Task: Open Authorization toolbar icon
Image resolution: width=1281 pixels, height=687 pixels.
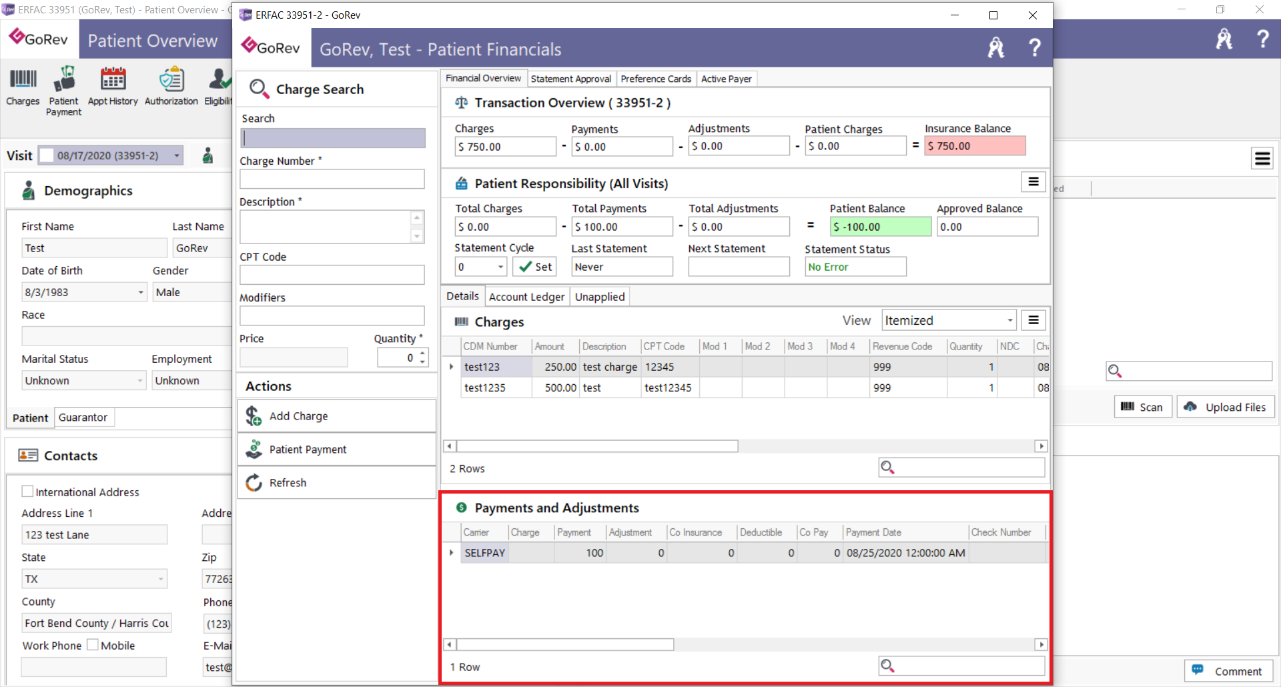Action: click(x=171, y=87)
